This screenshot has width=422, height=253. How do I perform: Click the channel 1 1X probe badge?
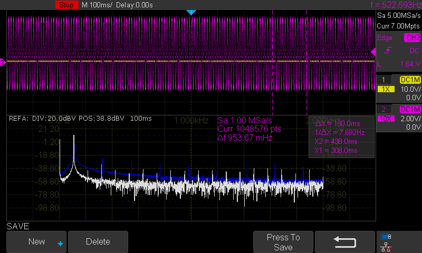tap(386, 89)
